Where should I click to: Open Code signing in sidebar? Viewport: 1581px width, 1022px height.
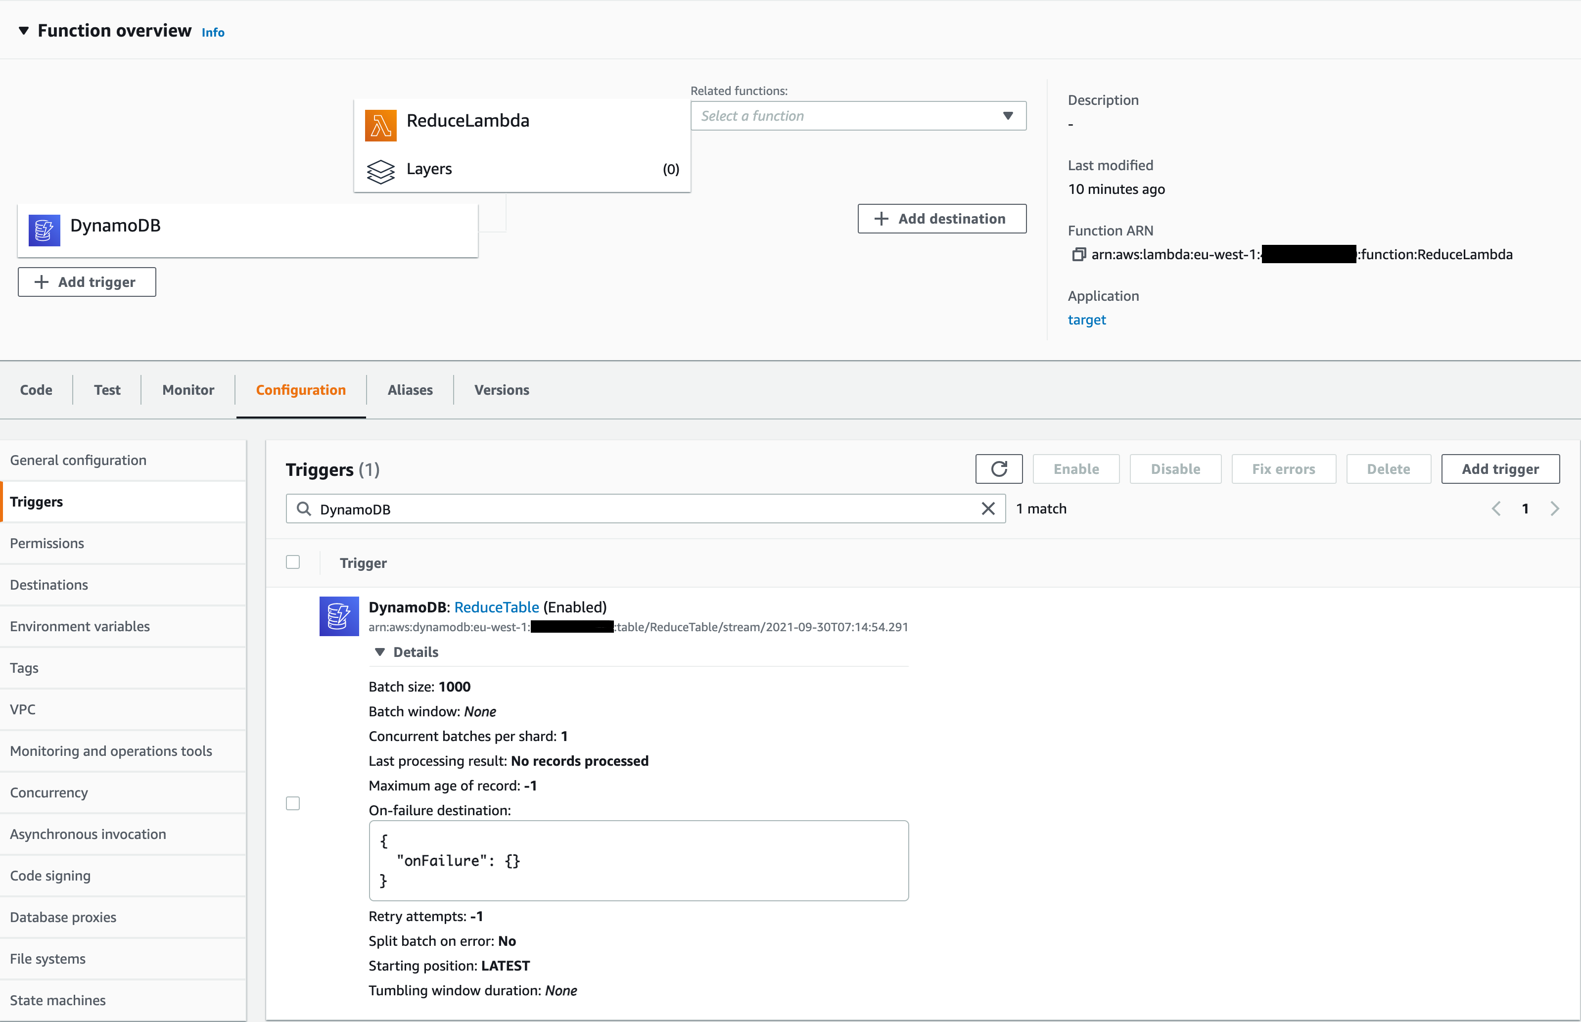123,876
